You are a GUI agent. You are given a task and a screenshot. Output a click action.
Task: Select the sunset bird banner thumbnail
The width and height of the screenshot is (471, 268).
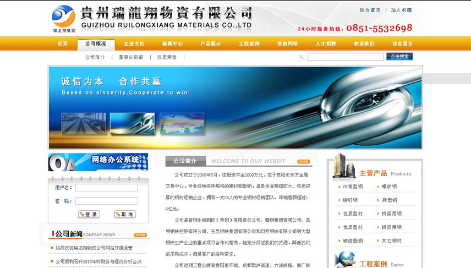click(182, 123)
